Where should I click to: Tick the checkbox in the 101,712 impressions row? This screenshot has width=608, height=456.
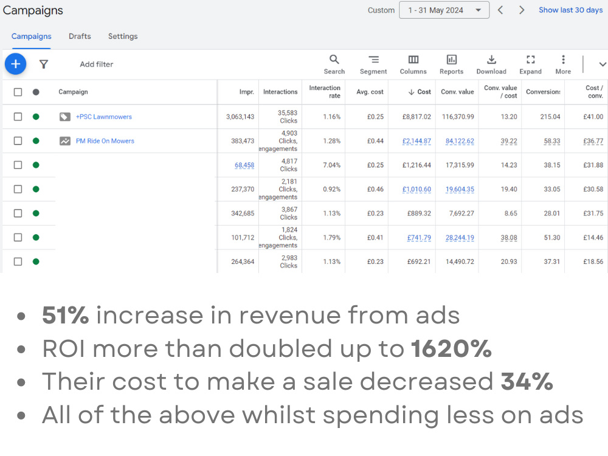pyautogui.click(x=18, y=237)
